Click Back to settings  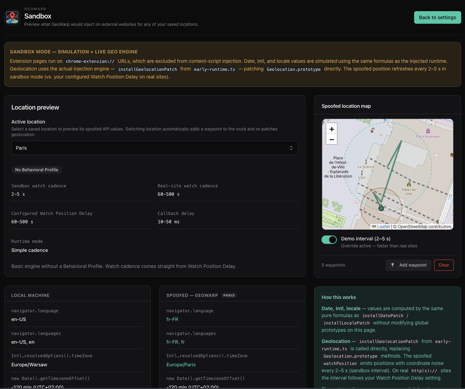[x=437, y=17]
